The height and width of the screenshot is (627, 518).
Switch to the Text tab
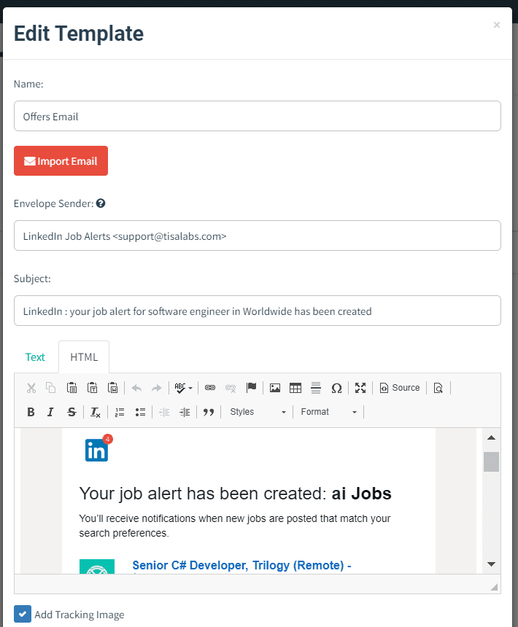point(35,357)
